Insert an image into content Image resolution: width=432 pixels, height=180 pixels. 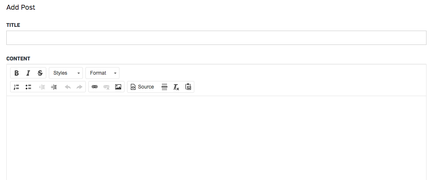118,87
